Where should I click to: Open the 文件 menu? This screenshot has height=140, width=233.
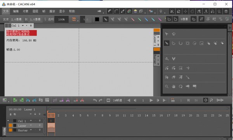pos(6,11)
